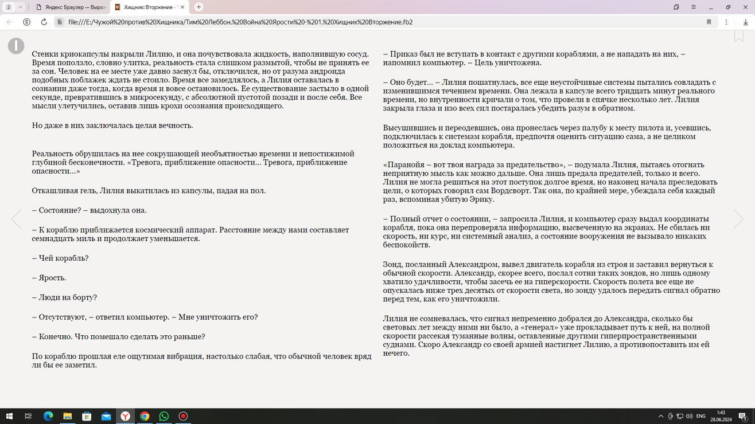The image size is (755, 424).
Task: Show hidden system tray icons
Action: [x=661, y=416]
